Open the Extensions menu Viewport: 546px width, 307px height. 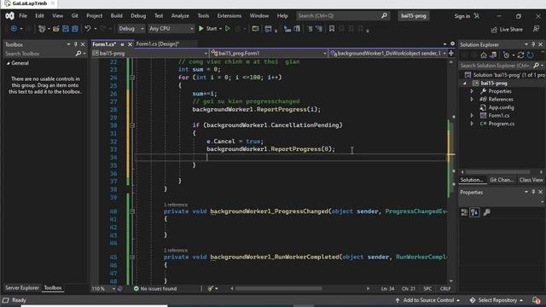tap(229, 15)
